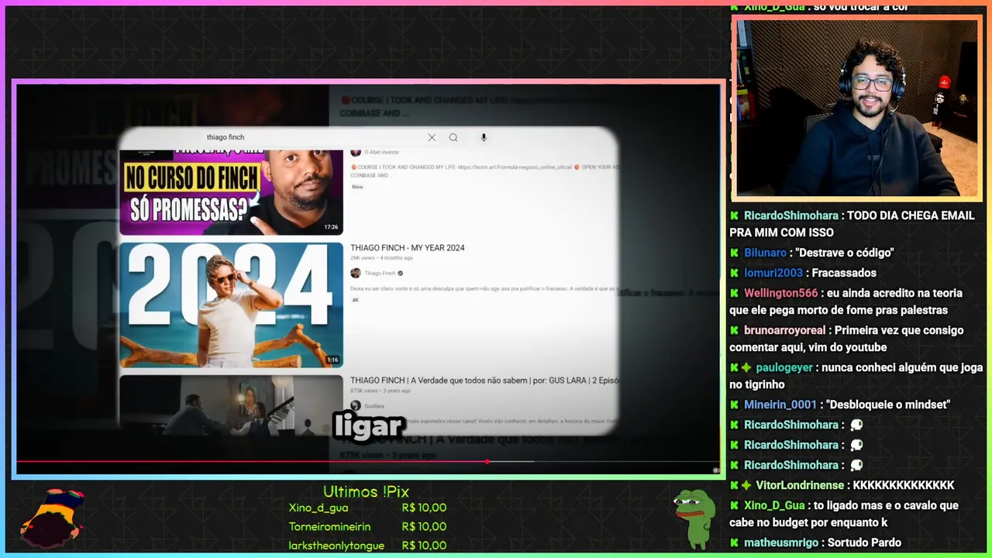The width and height of the screenshot is (992, 558).
Task: Click the K badge beside brunoarroyoreal
Action: click(734, 330)
